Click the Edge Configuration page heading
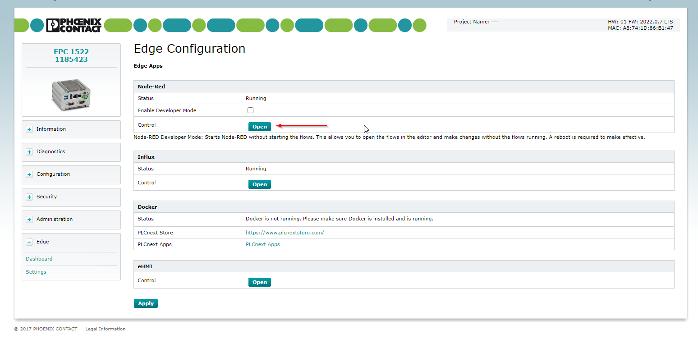The width and height of the screenshot is (698, 339). tap(189, 49)
